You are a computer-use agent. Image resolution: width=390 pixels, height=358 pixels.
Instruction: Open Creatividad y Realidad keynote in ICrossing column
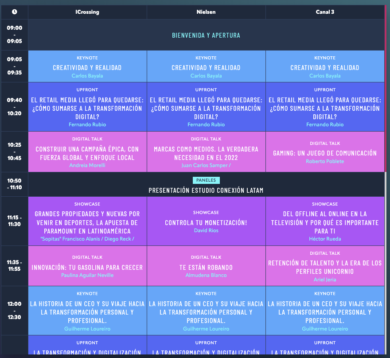click(87, 66)
